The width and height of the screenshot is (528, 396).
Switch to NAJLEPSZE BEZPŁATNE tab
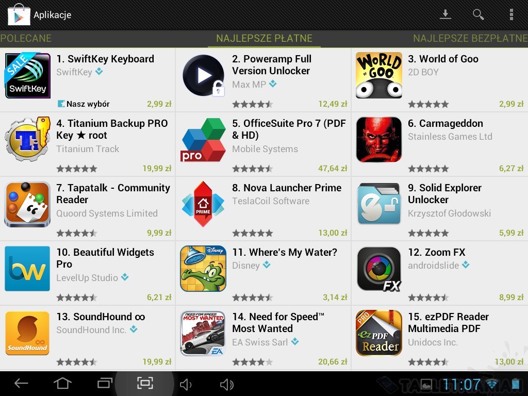point(470,38)
